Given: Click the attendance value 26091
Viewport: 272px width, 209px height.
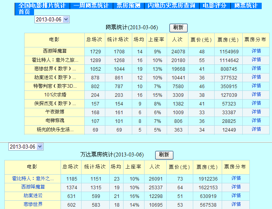Looking at the screenshot, I should 156,179.
